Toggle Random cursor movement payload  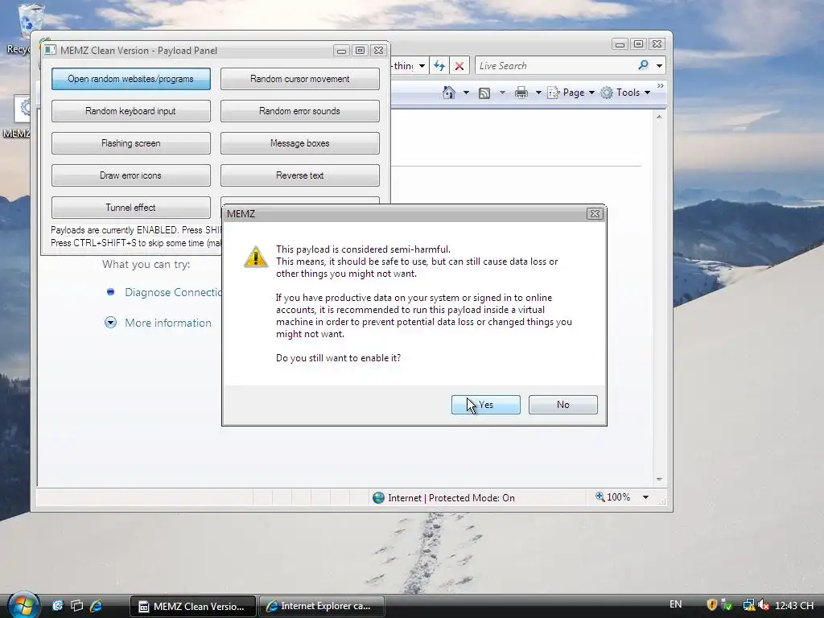(299, 79)
